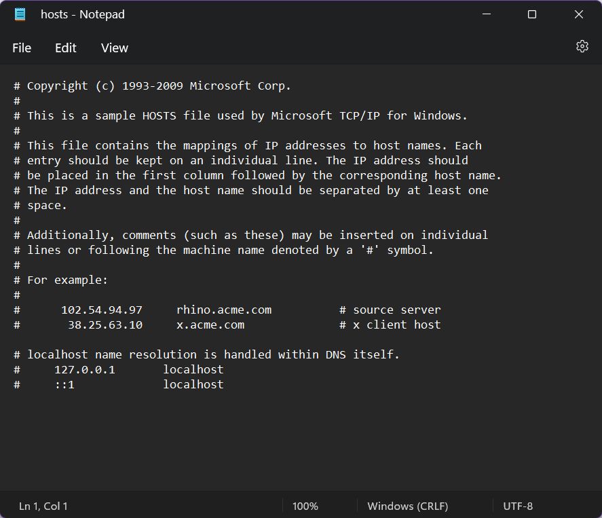The width and height of the screenshot is (602, 518).
Task: Click the Ln 1, Col 1 position indicator
Action: (x=43, y=506)
